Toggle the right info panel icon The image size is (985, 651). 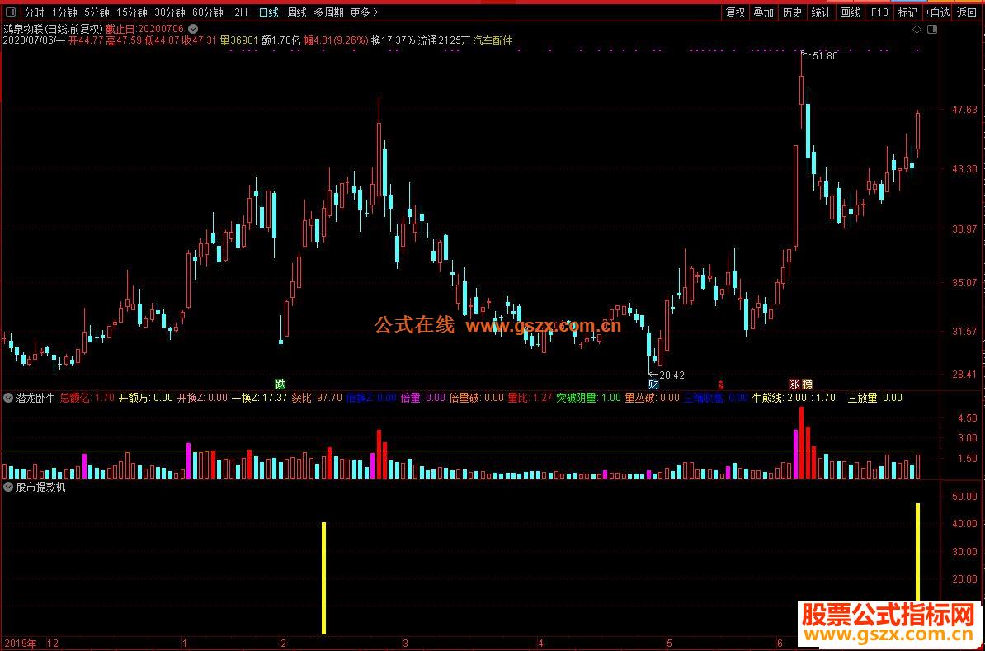(932, 30)
